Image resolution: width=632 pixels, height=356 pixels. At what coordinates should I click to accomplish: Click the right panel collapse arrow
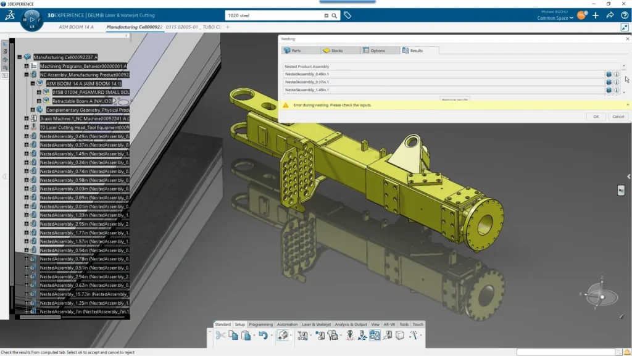point(628,176)
